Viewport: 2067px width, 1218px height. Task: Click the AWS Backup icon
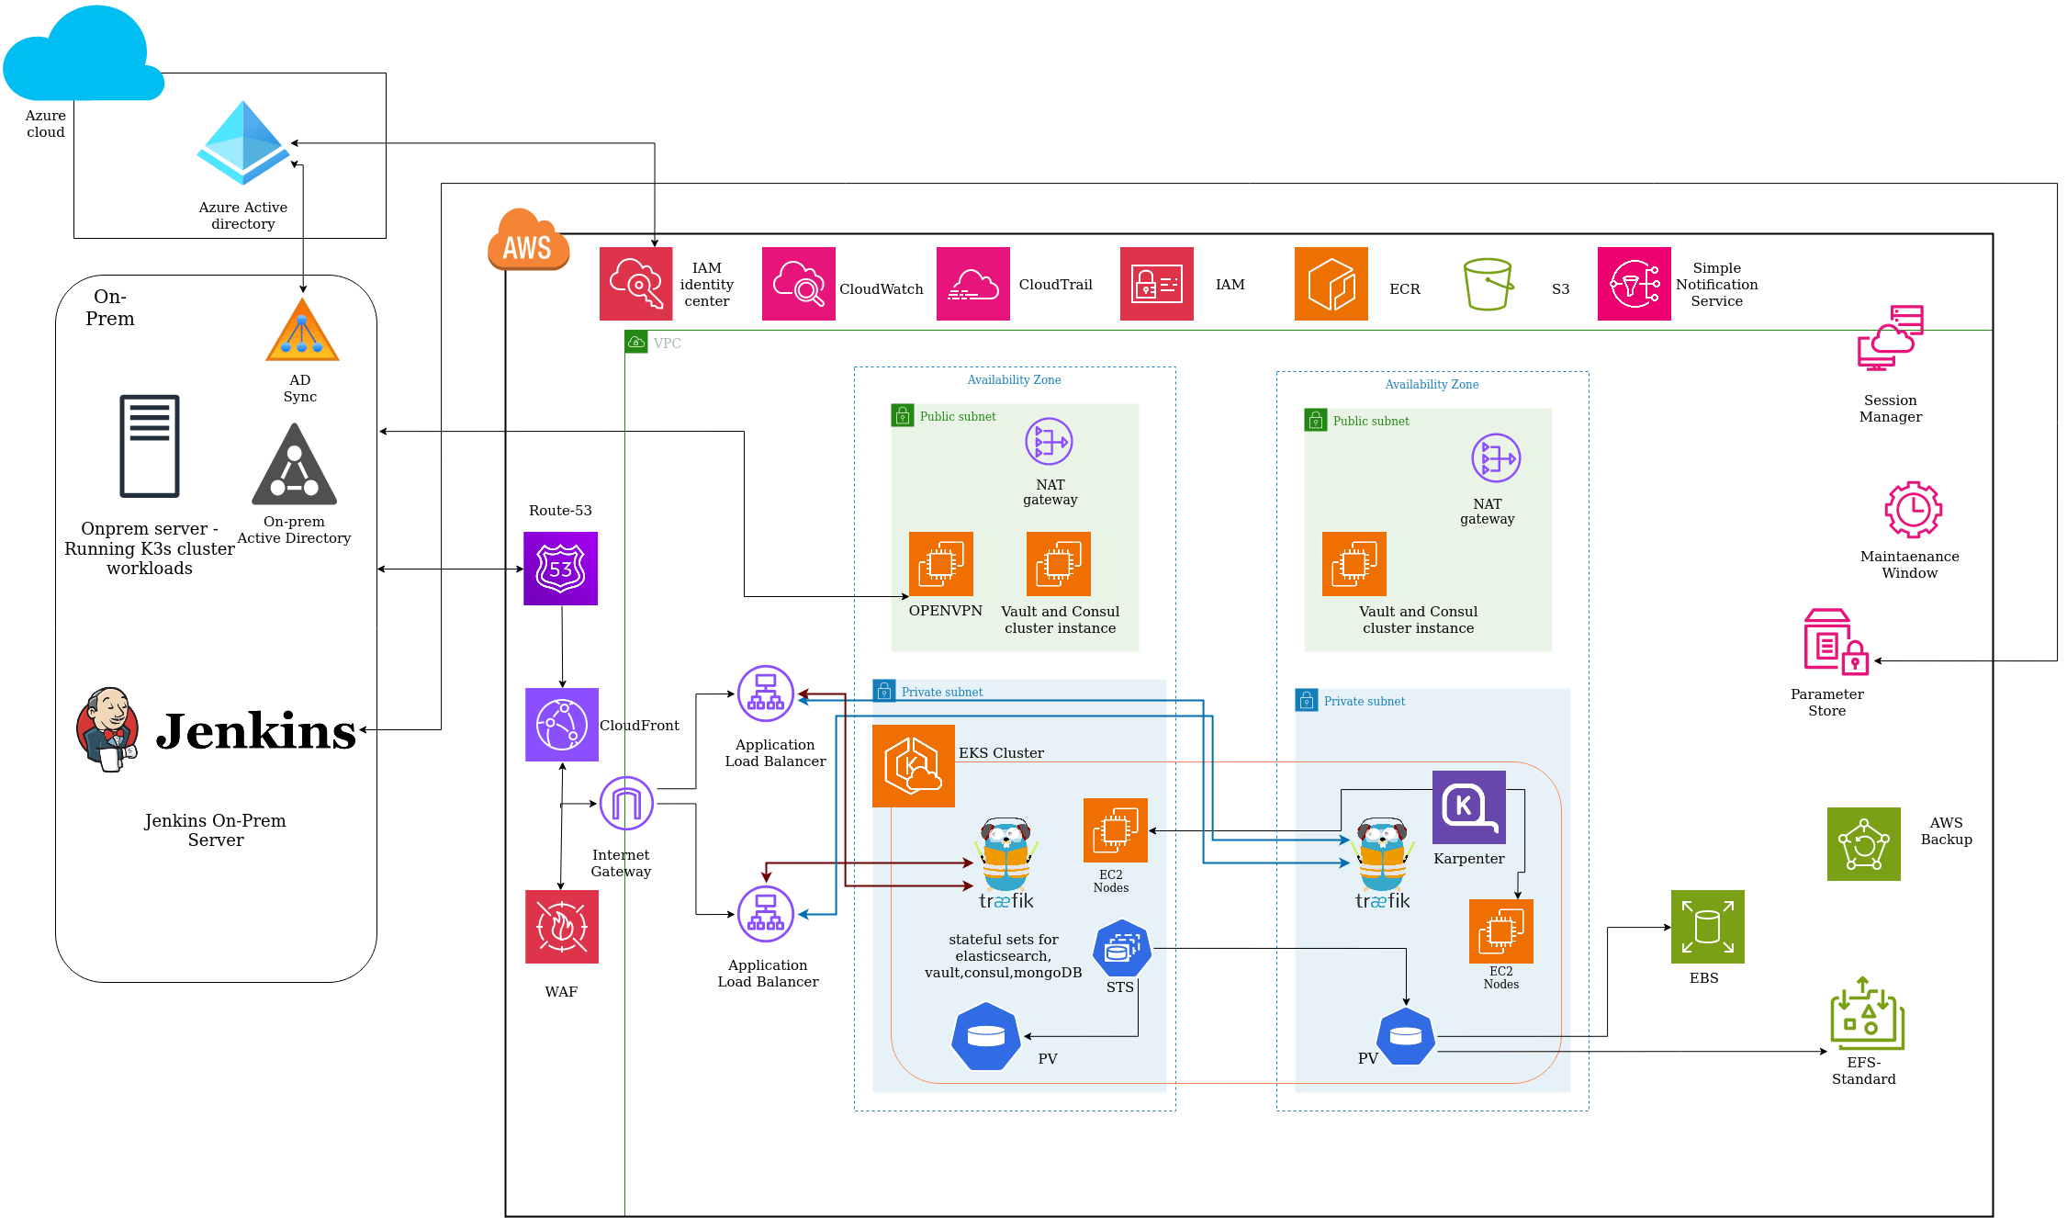tap(1863, 843)
